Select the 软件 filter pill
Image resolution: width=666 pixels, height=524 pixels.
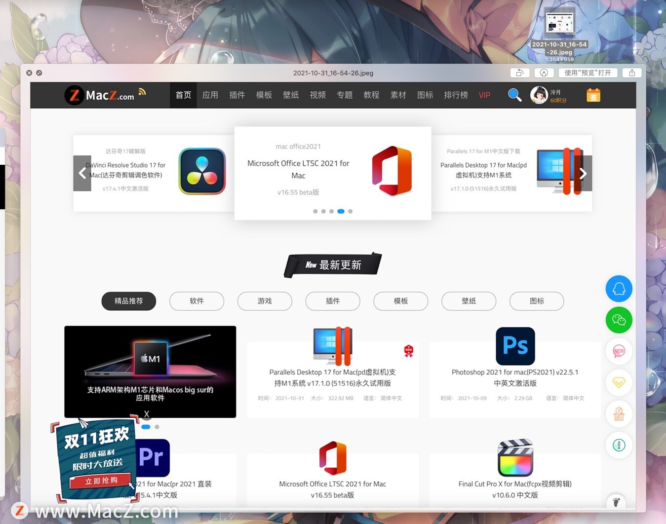click(x=196, y=301)
